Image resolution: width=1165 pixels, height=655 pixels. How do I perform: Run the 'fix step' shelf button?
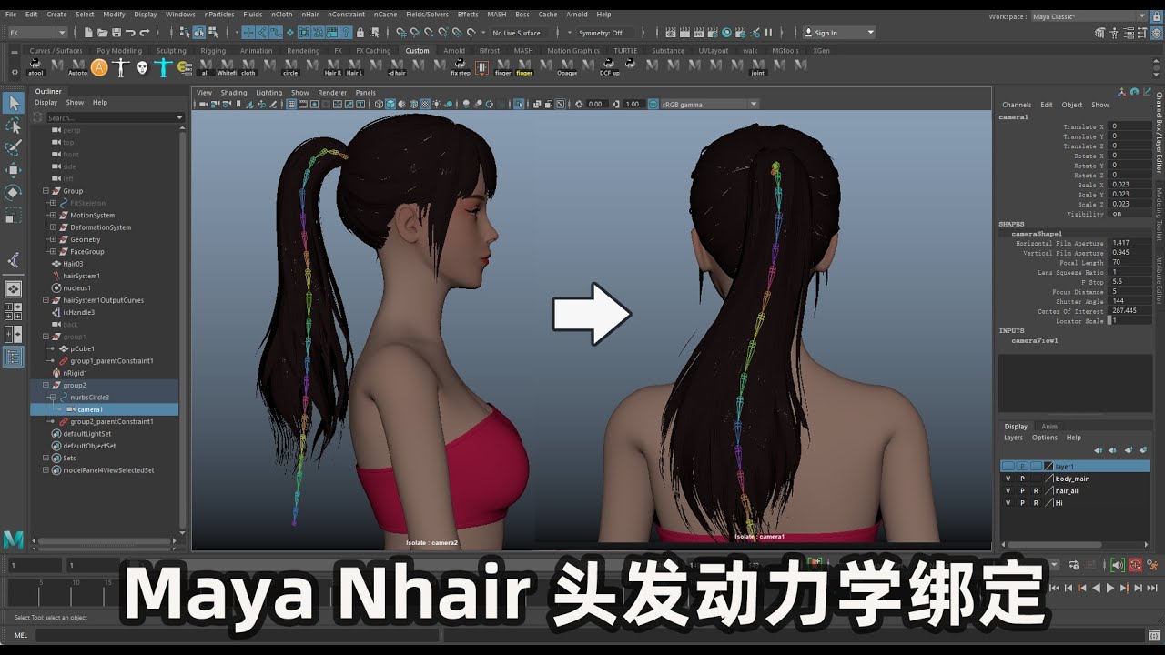[x=461, y=66]
